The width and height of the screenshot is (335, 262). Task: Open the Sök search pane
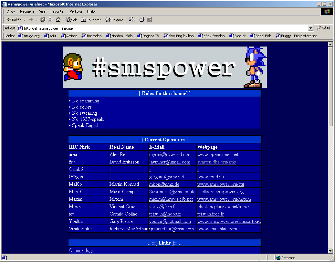(71, 20)
